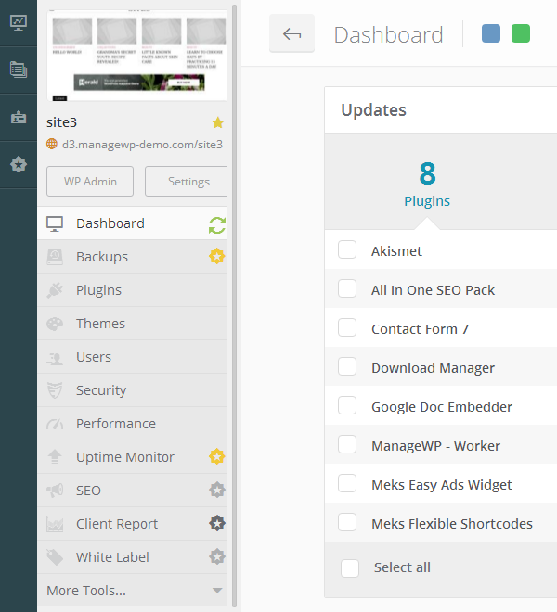
Task: Click the SEO megaphone icon
Action: click(55, 491)
